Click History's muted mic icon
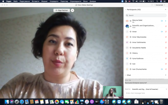This screenshot has width=168, height=105. (x=166, y=53)
